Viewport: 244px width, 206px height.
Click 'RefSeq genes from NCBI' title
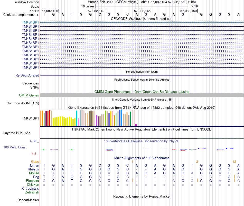(142, 72)
